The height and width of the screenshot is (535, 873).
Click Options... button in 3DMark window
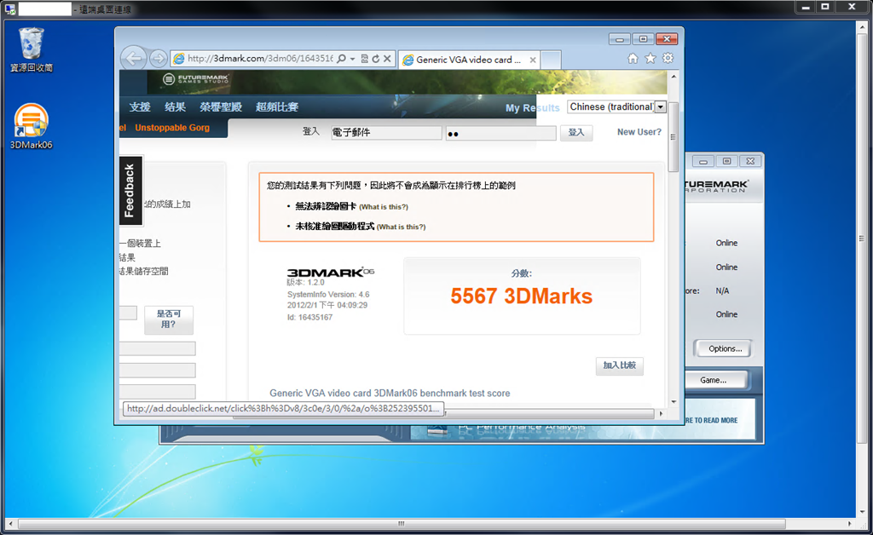[725, 348]
